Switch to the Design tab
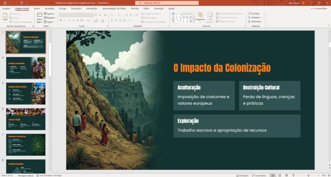The width and height of the screenshot is (331, 177). [x=62, y=9]
